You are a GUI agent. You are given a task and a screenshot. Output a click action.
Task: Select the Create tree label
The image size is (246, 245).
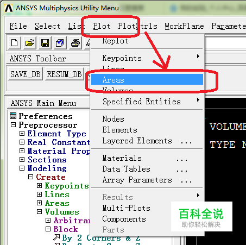pyautogui.click(x=51, y=177)
